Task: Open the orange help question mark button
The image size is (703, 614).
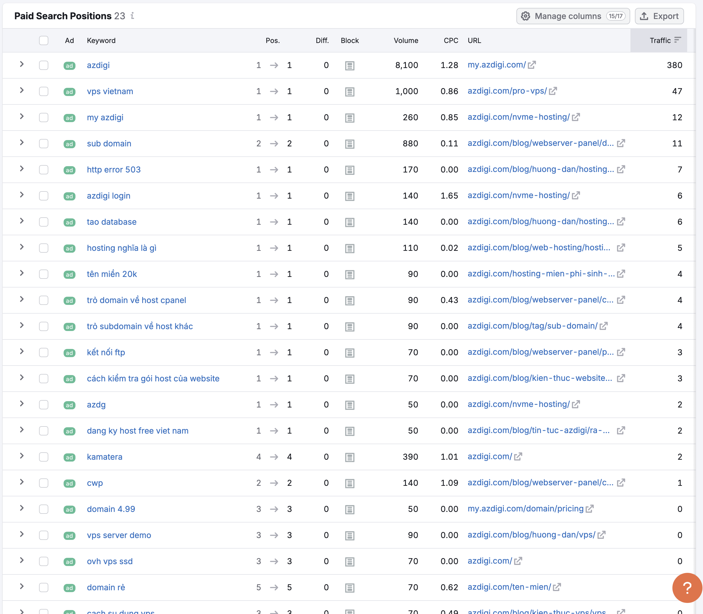Action: coord(687,588)
